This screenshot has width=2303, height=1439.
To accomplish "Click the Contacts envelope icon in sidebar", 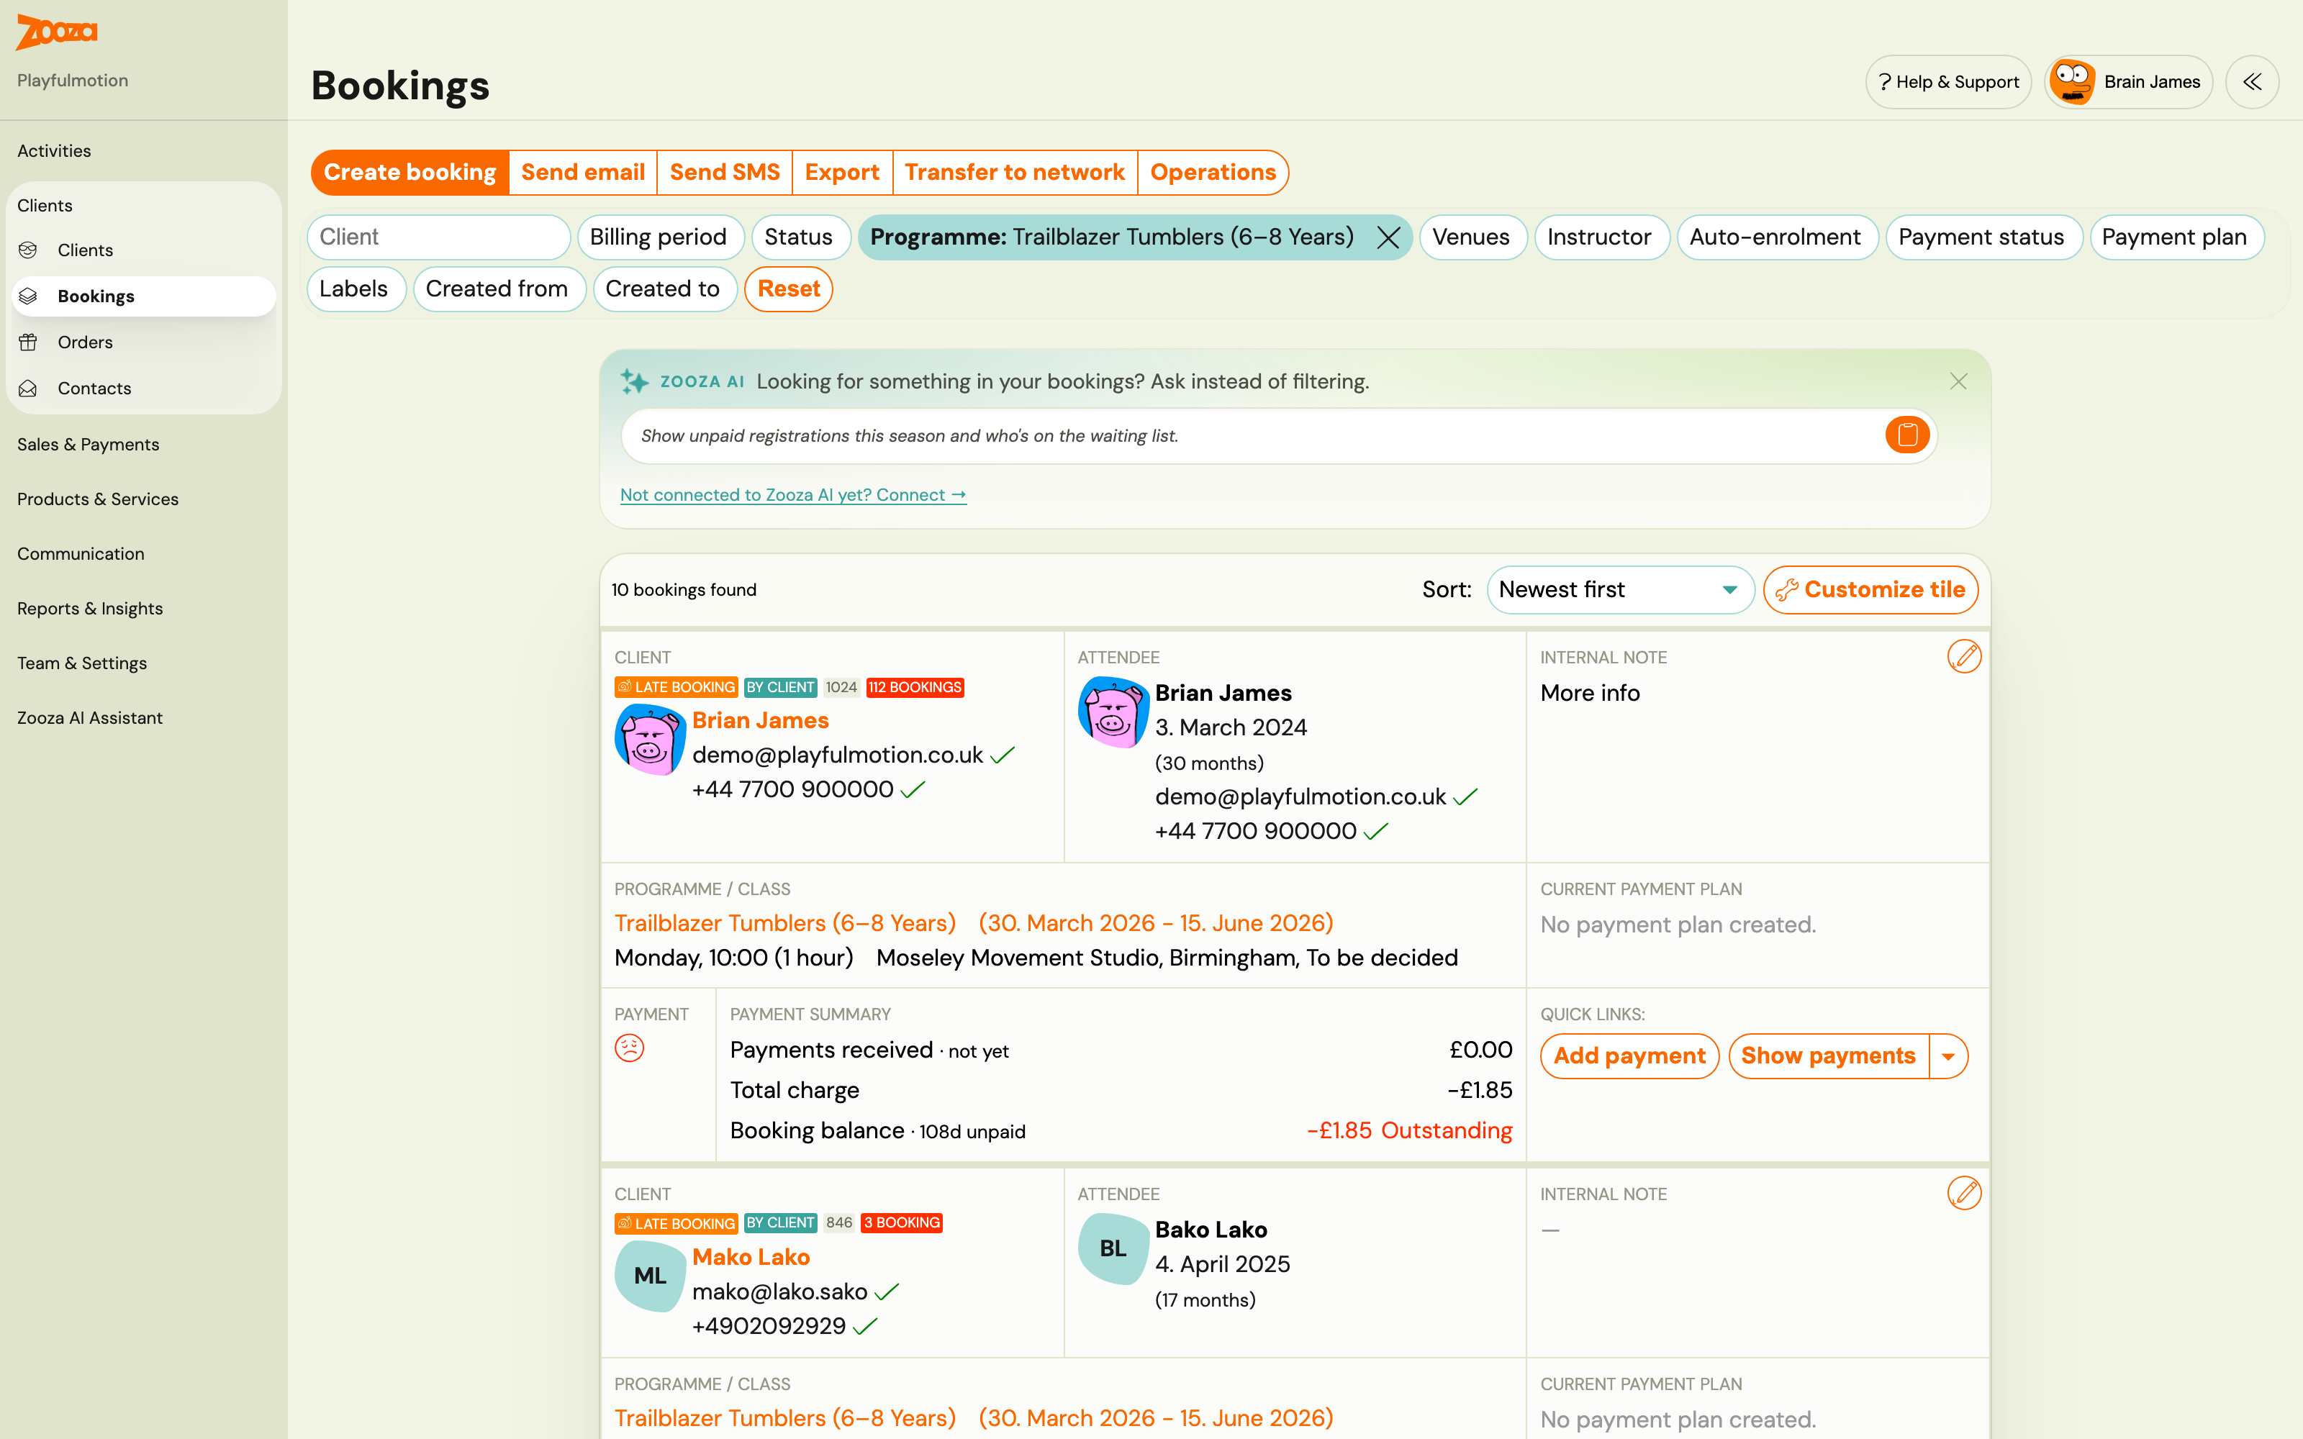I will click(29, 389).
